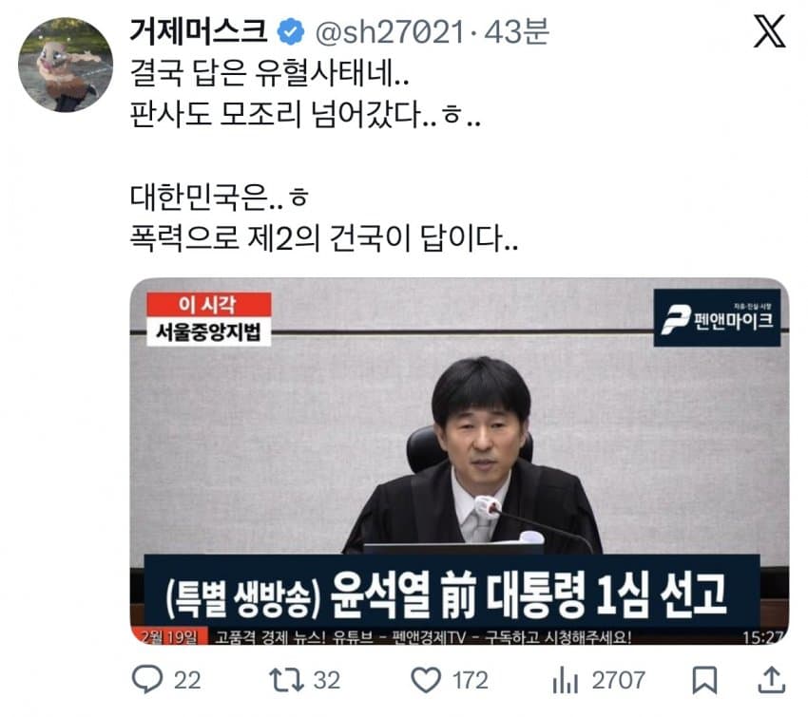Click the repost arrows icon
Viewport: 808px width, 717px height.
pos(286,679)
